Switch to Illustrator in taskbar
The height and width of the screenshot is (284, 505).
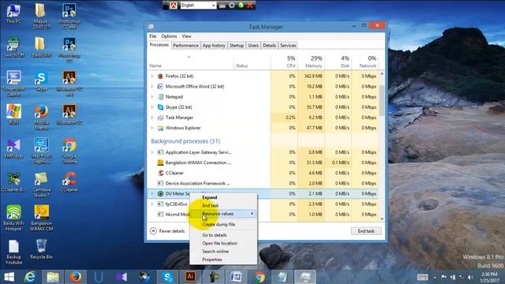(x=190, y=277)
